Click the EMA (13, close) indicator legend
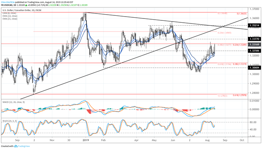The image size is (262, 149). 10,16
